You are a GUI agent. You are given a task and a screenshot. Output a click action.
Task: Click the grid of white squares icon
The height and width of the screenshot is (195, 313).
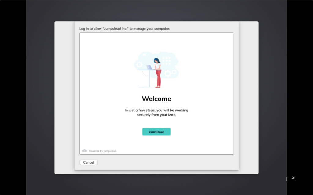click(166, 60)
